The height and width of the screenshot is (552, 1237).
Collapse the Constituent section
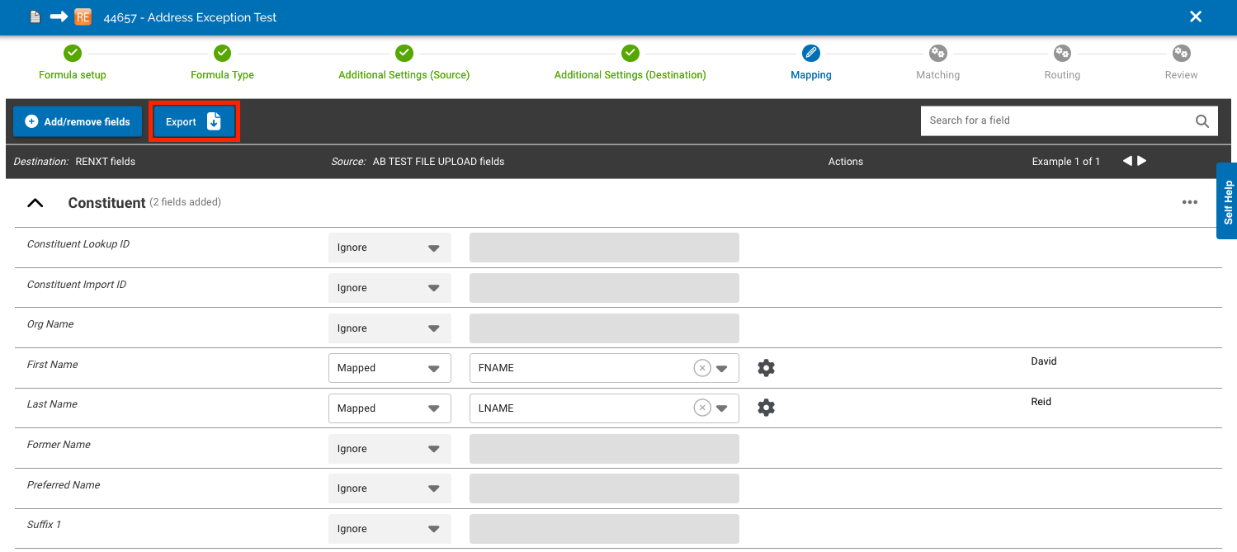tap(35, 203)
